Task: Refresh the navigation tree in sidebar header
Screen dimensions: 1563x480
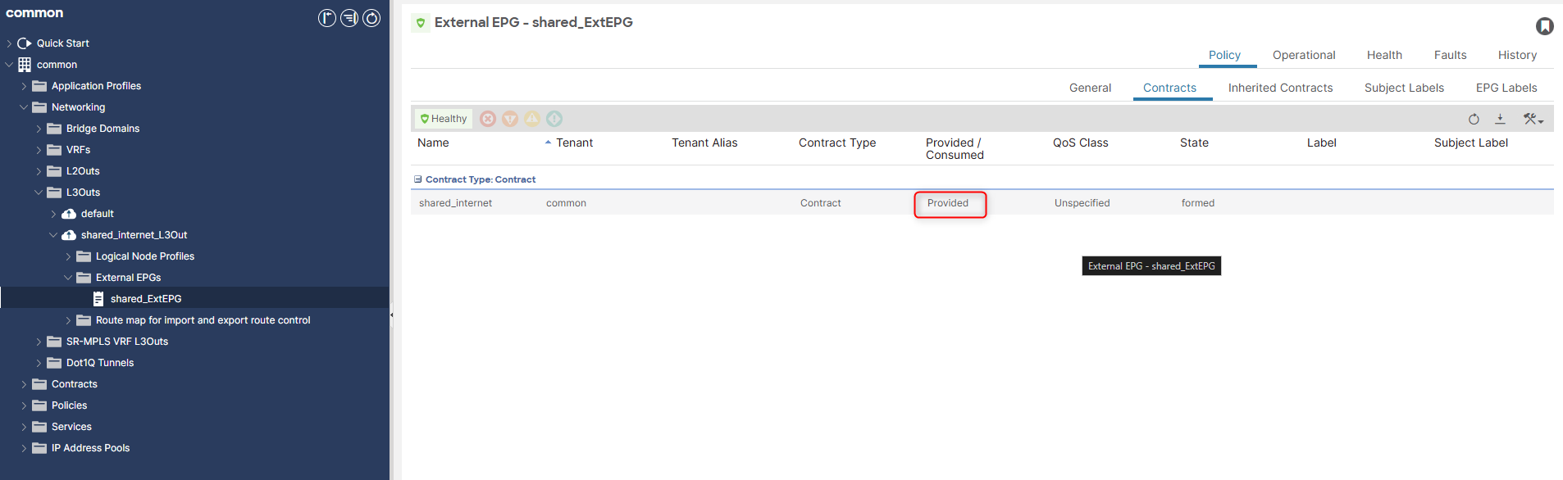Action: (x=371, y=18)
